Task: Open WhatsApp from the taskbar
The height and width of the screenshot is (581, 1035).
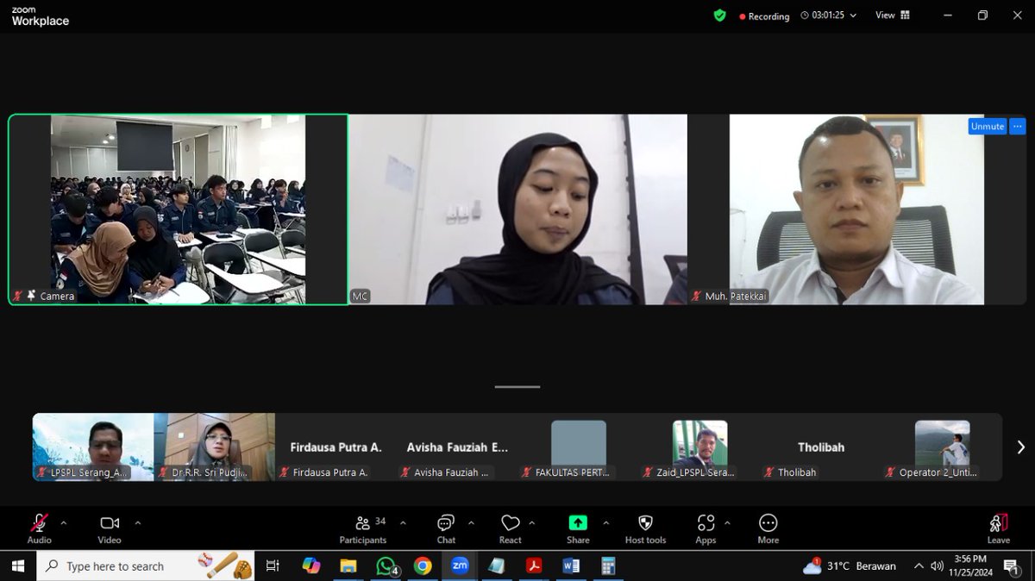Action: pos(386,566)
